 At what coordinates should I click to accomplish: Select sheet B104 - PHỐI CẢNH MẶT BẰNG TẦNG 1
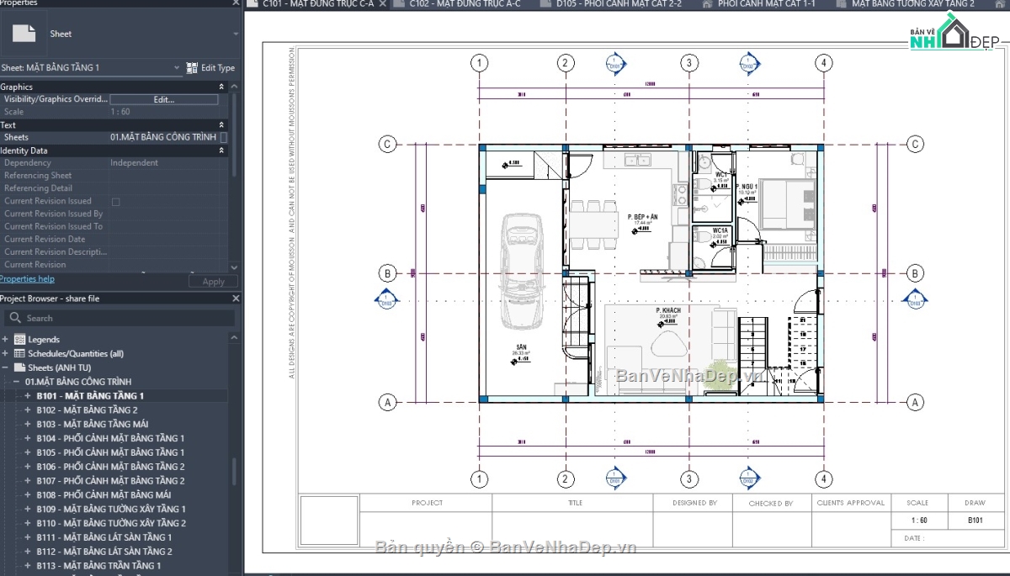[110, 439]
